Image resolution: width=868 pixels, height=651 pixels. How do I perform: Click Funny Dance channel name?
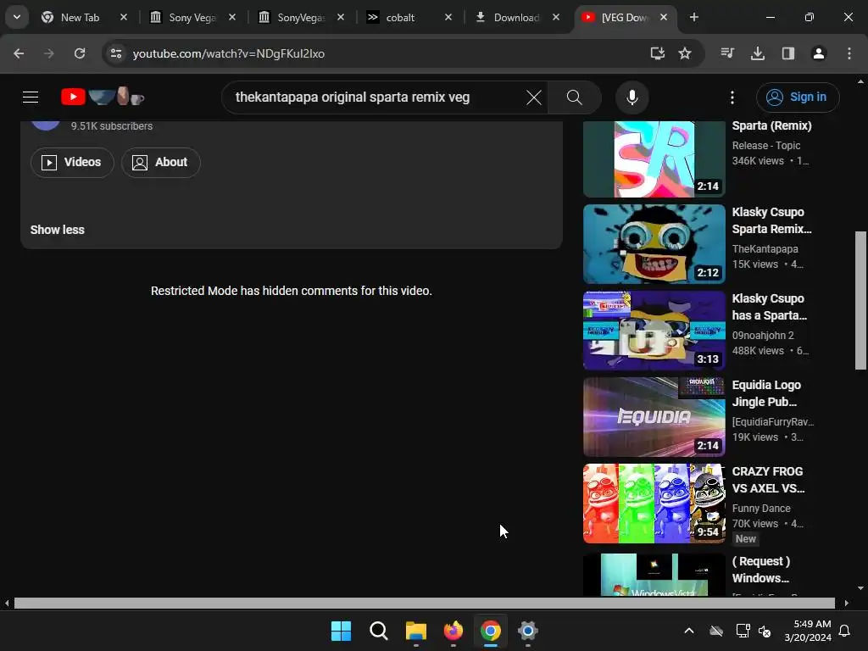(x=761, y=509)
